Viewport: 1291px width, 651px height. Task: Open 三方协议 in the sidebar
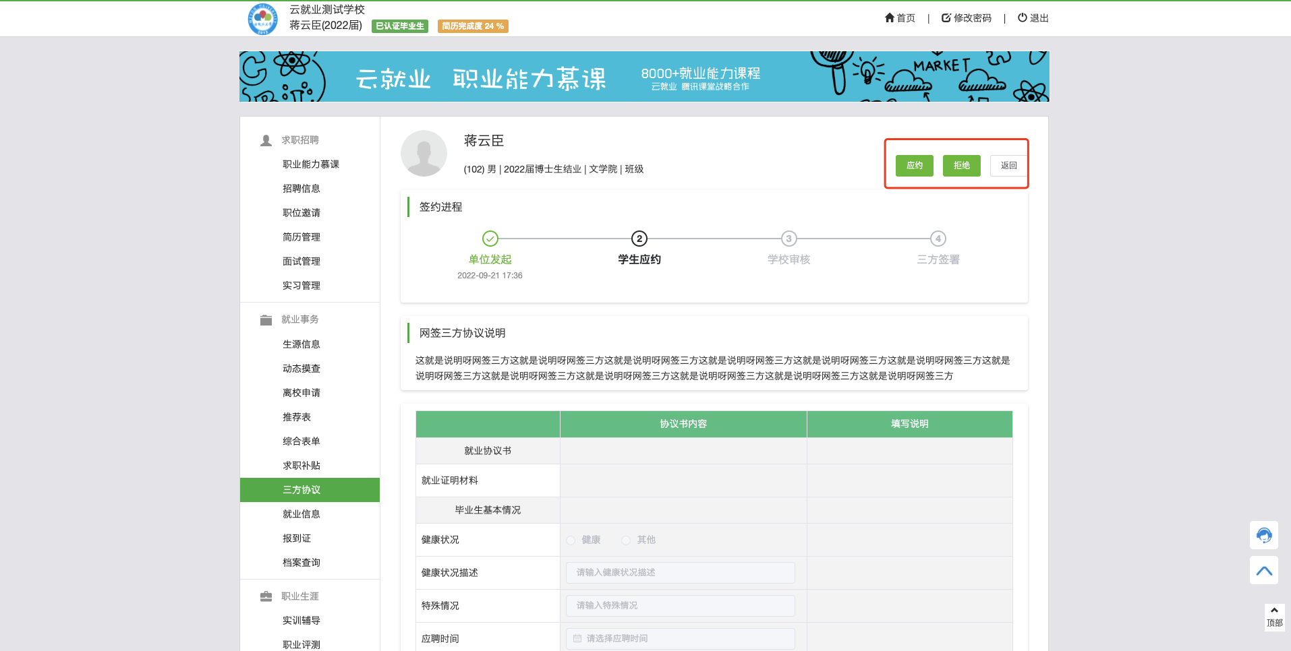pyautogui.click(x=302, y=490)
